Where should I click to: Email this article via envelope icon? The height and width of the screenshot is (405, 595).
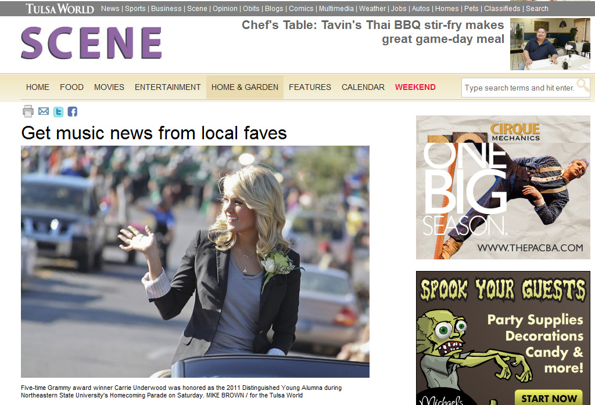click(44, 111)
